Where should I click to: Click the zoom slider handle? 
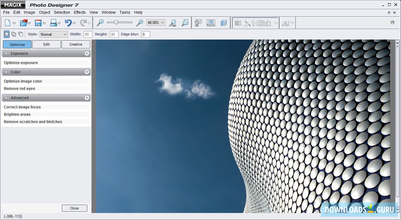click(x=116, y=23)
